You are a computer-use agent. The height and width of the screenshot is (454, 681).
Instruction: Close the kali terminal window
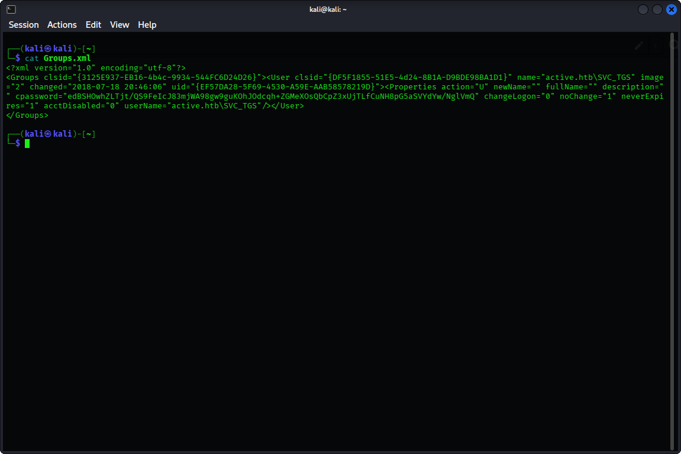672,9
